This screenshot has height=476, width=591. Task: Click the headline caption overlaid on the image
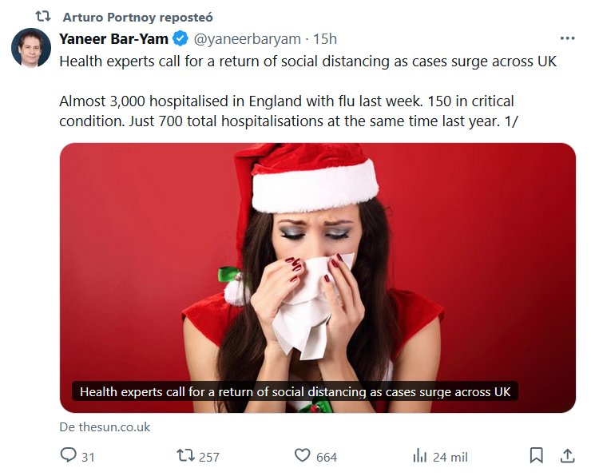[295, 391]
